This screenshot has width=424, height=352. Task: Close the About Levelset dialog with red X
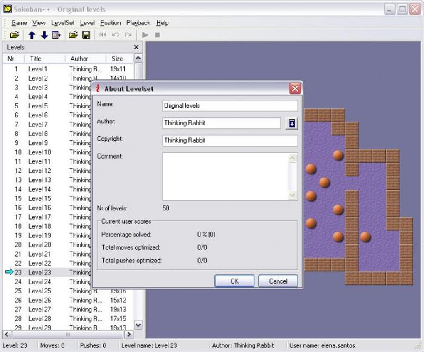tap(295, 88)
